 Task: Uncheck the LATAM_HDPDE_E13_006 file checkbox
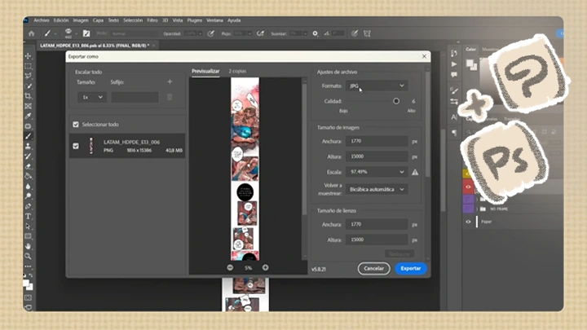[x=76, y=146]
